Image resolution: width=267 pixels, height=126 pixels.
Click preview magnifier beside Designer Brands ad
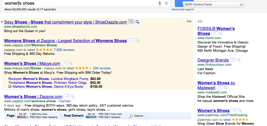[x=239, y=60]
